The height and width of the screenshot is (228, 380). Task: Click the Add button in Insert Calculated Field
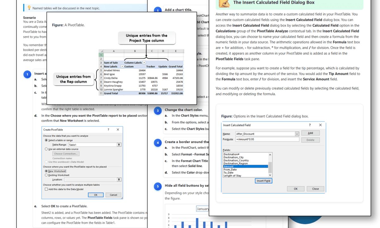[310, 133]
